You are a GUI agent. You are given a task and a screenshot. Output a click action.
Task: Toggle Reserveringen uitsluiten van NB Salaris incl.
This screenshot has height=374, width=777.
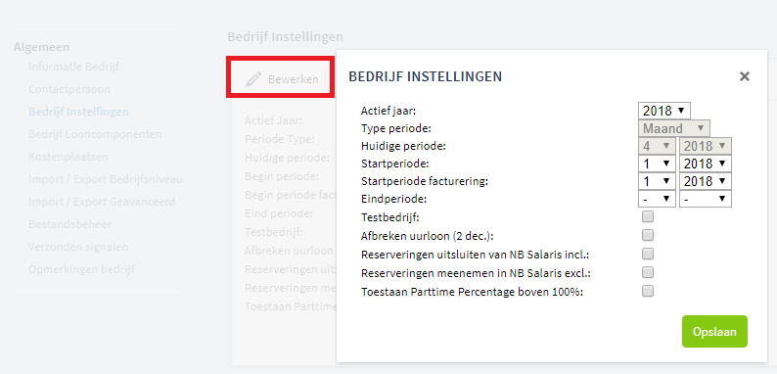(x=648, y=254)
